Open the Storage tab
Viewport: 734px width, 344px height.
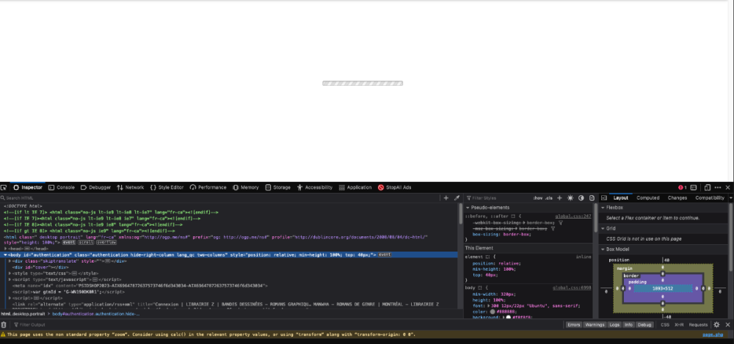click(x=277, y=187)
